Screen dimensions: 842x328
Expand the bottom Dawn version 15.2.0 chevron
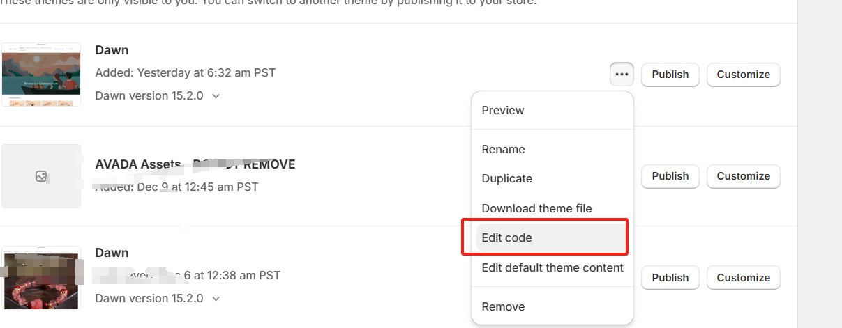216,299
